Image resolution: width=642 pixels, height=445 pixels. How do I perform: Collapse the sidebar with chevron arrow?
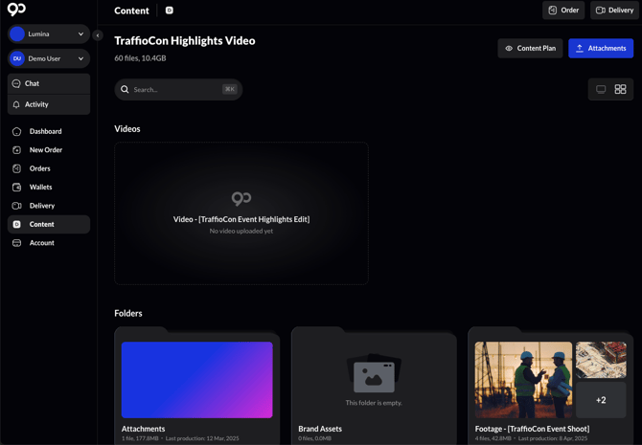(x=98, y=35)
